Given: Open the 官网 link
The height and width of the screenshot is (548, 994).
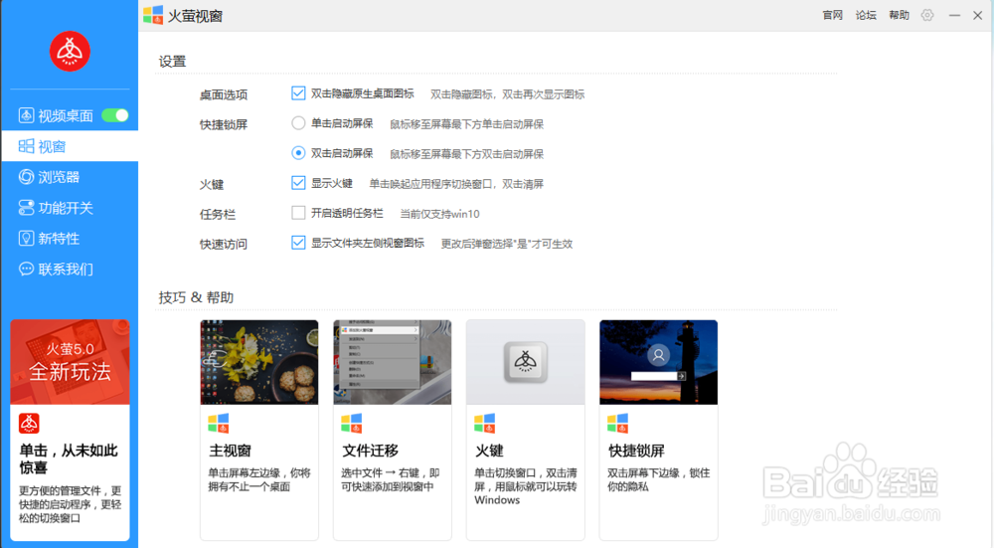Looking at the screenshot, I should 832,15.
